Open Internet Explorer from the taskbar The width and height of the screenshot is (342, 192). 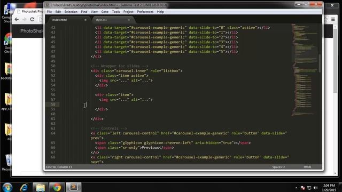point(24,187)
